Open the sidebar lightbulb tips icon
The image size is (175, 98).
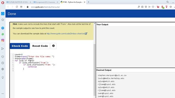point(3,77)
